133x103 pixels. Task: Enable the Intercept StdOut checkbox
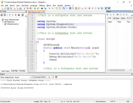click(33, 77)
